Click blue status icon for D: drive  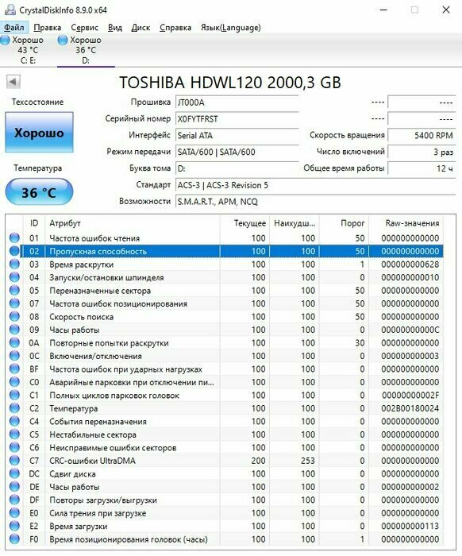pos(63,40)
